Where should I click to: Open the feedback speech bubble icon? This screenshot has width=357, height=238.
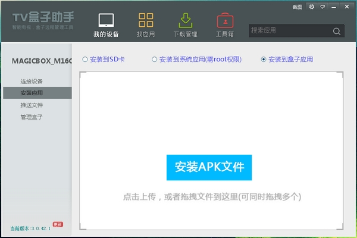(x=322, y=7)
